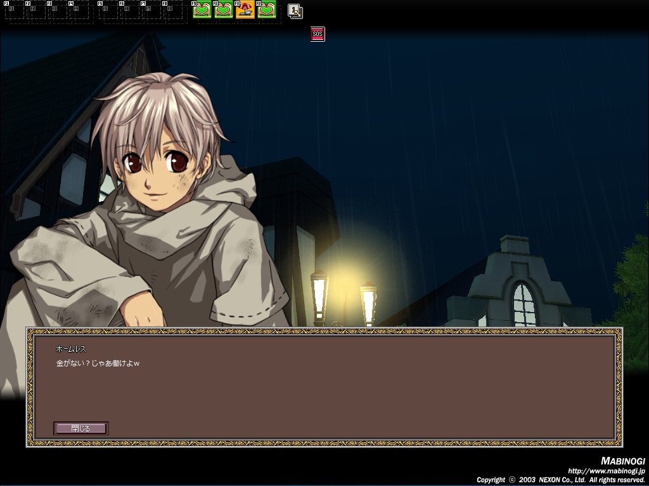Click the green heart skill in slot F9
This screenshot has width=649, height=486.
(202, 9)
